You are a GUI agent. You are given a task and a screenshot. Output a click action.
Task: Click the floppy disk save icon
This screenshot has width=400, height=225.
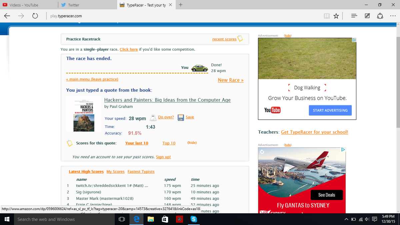click(181, 118)
